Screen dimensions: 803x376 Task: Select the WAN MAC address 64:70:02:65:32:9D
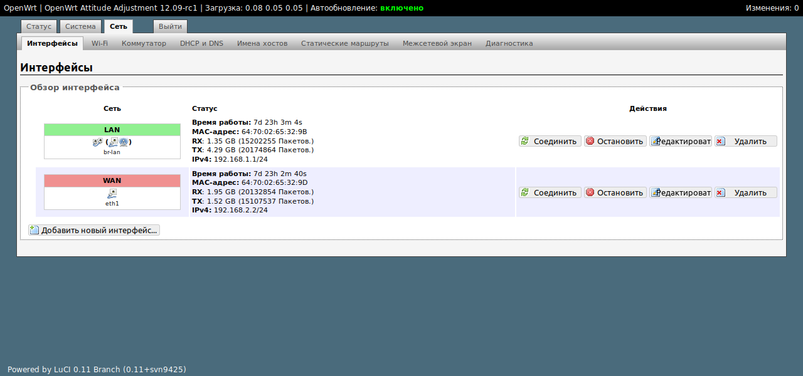(x=274, y=183)
